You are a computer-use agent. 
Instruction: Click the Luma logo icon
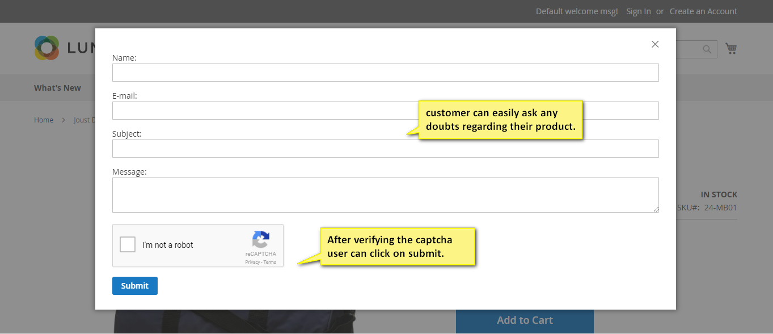click(x=47, y=48)
